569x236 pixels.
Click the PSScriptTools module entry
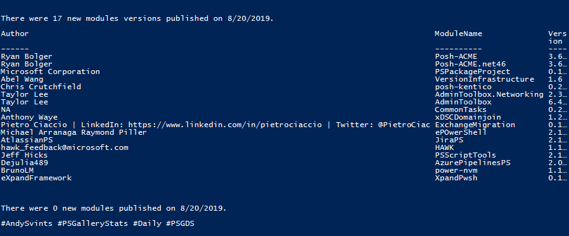coord(465,155)
